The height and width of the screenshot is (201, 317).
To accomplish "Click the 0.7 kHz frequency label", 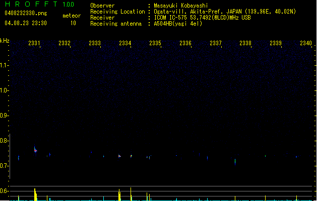I will (x=4, y=166).
